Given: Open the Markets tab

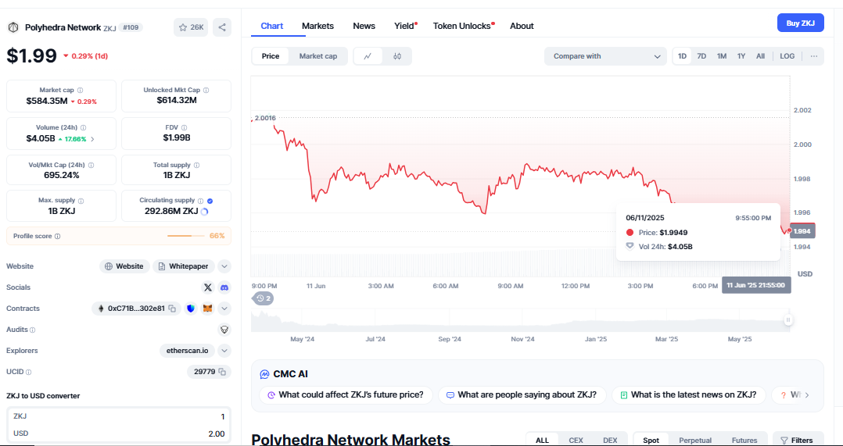Looking at the screenshot, I should coord(317,26).
